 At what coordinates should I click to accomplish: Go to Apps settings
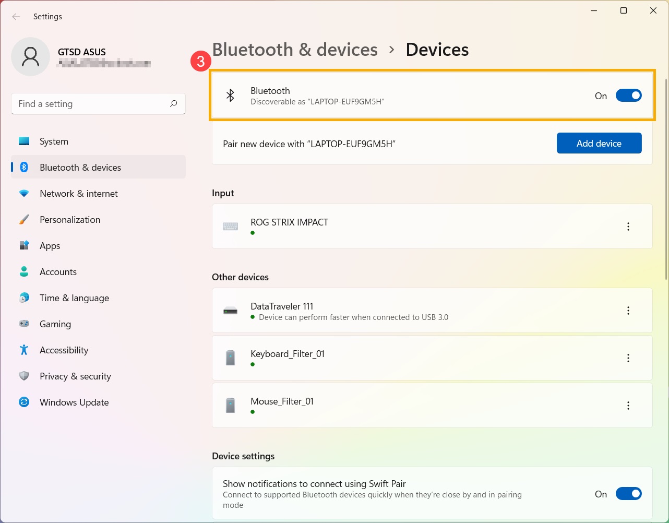tap(98, 246)
